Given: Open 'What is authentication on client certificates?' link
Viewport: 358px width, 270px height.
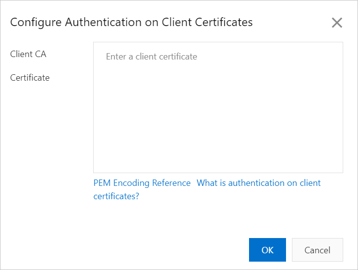Looking at the screenshot, I should (258, 183).
